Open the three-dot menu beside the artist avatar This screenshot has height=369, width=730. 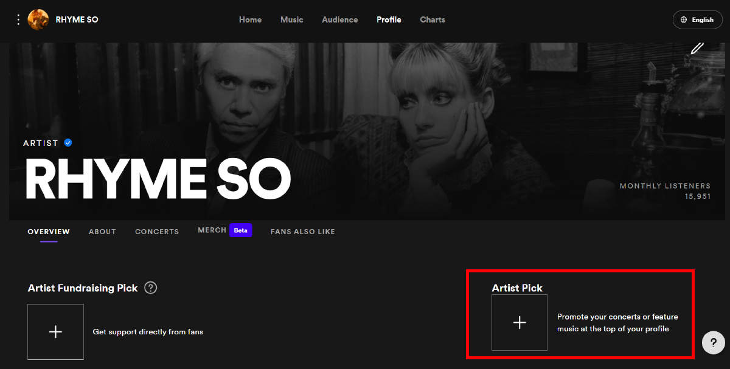point(18,19)
